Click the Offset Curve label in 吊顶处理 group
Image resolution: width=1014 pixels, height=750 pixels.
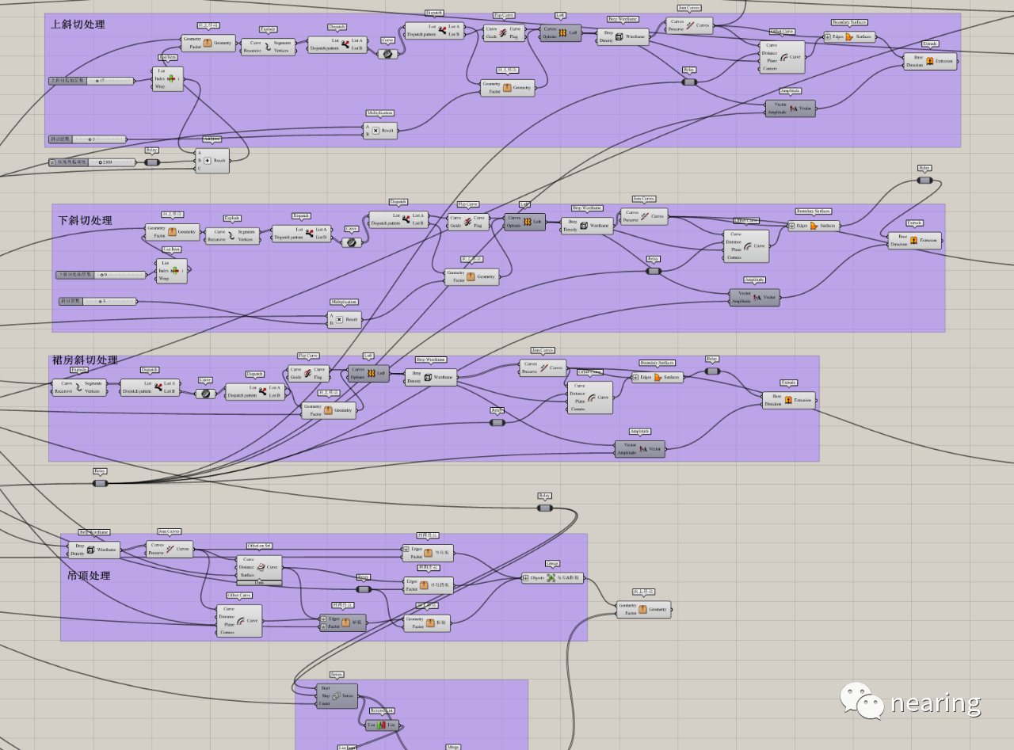[239, 595]
